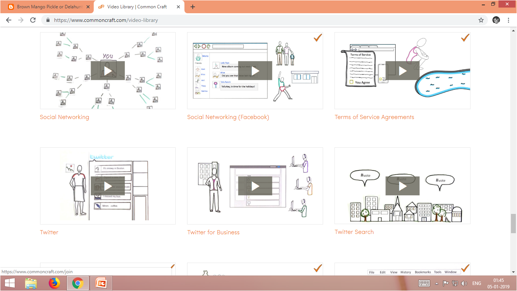Open the Twitter title link

click(49, 232)
